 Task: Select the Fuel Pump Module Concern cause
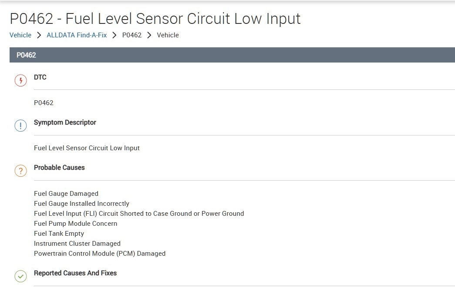tap(75, 224)
